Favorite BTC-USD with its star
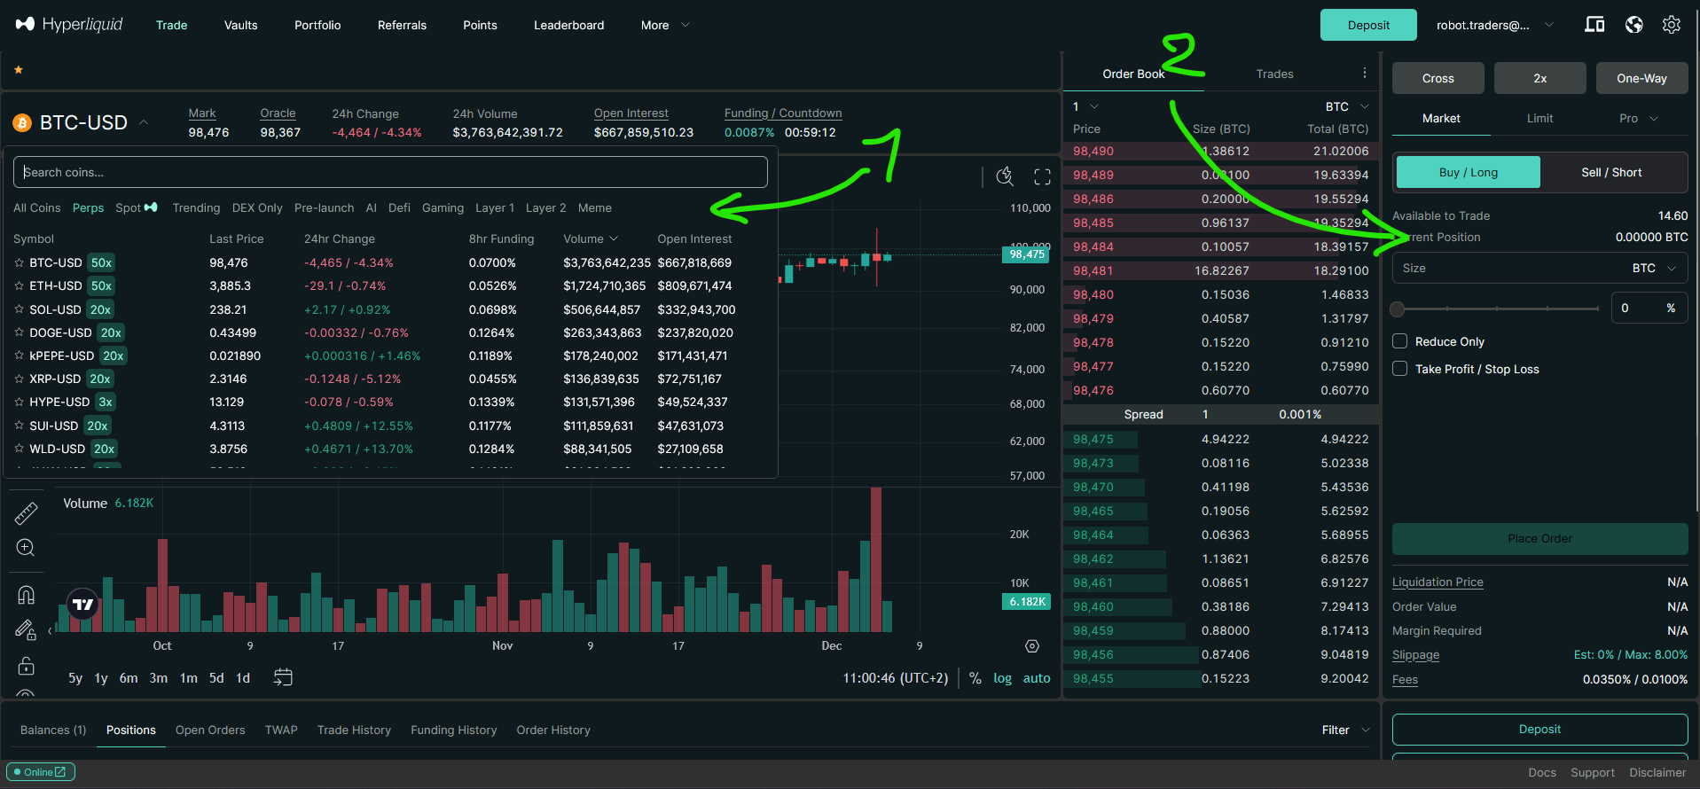The image size is (1700, 789). click(20, 262)
